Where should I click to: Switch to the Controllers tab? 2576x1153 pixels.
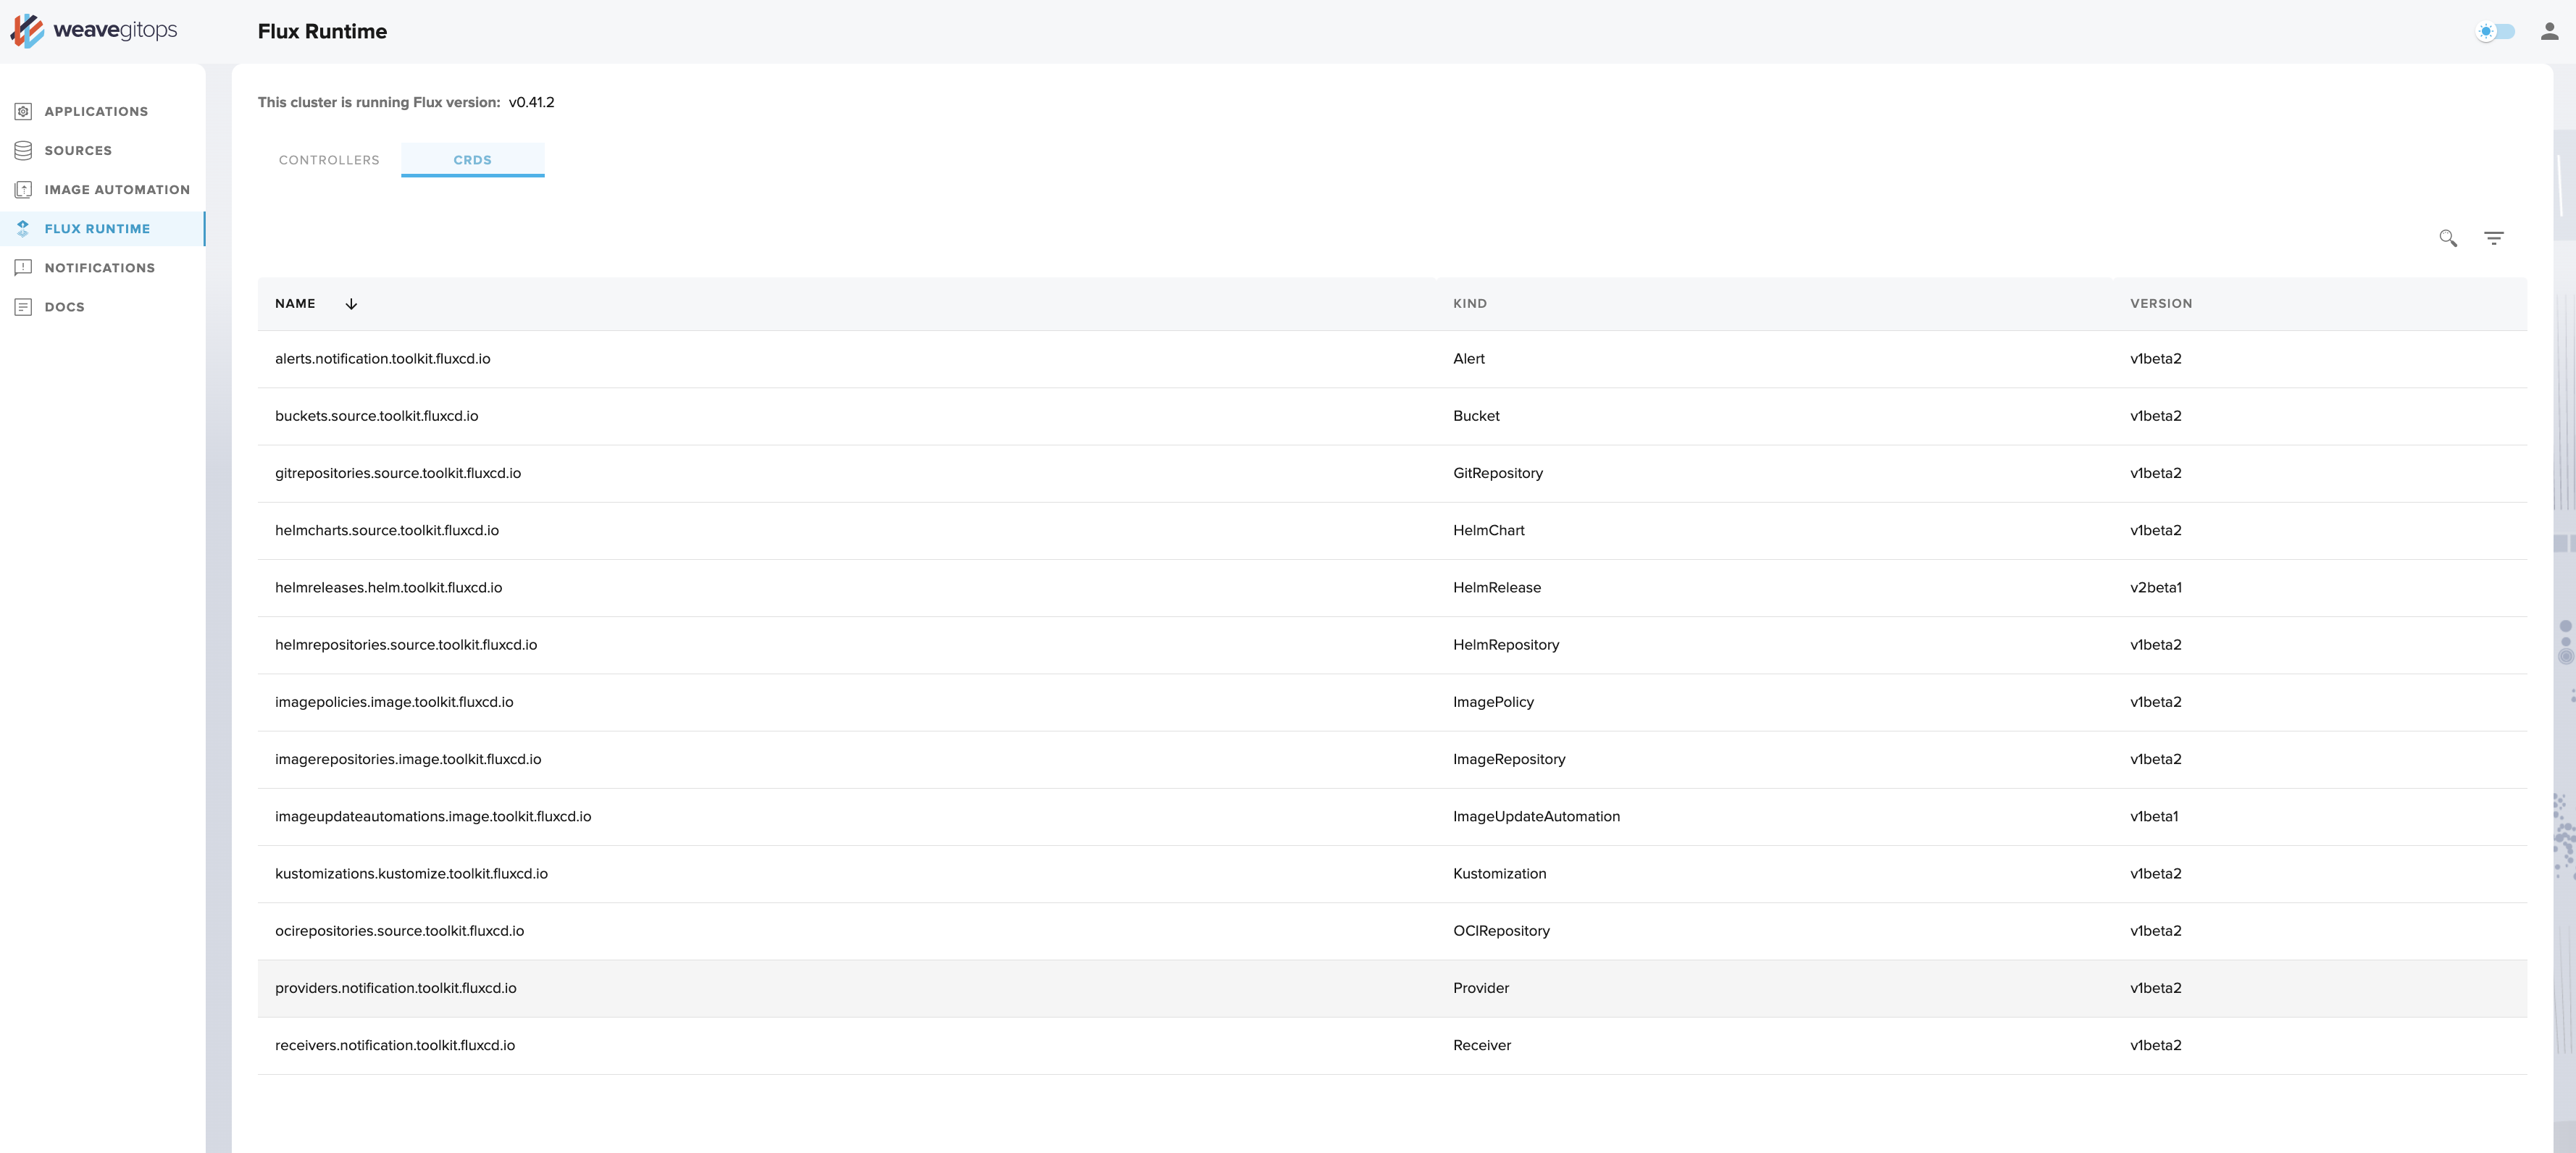coord(329,160)
